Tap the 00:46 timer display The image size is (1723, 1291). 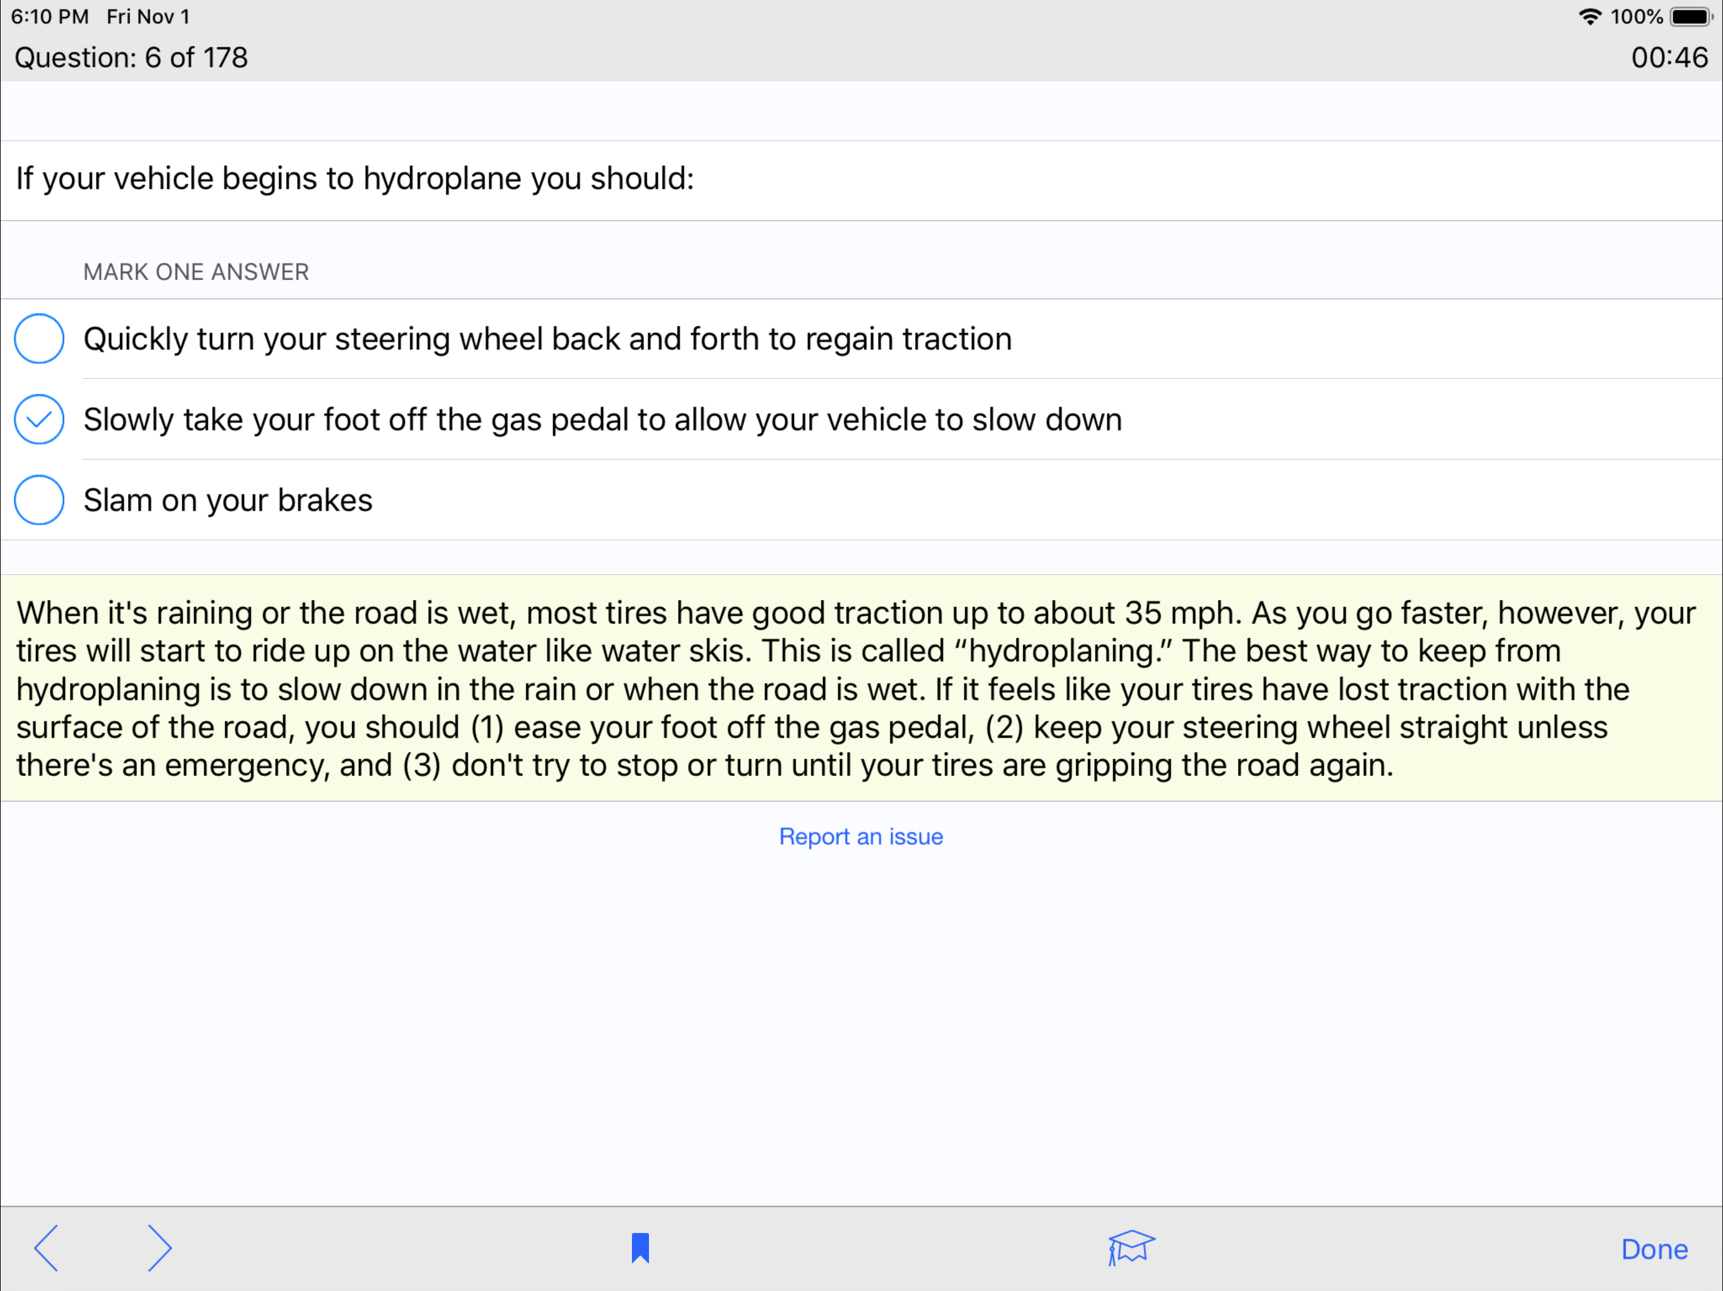(x=1669, y=57)
